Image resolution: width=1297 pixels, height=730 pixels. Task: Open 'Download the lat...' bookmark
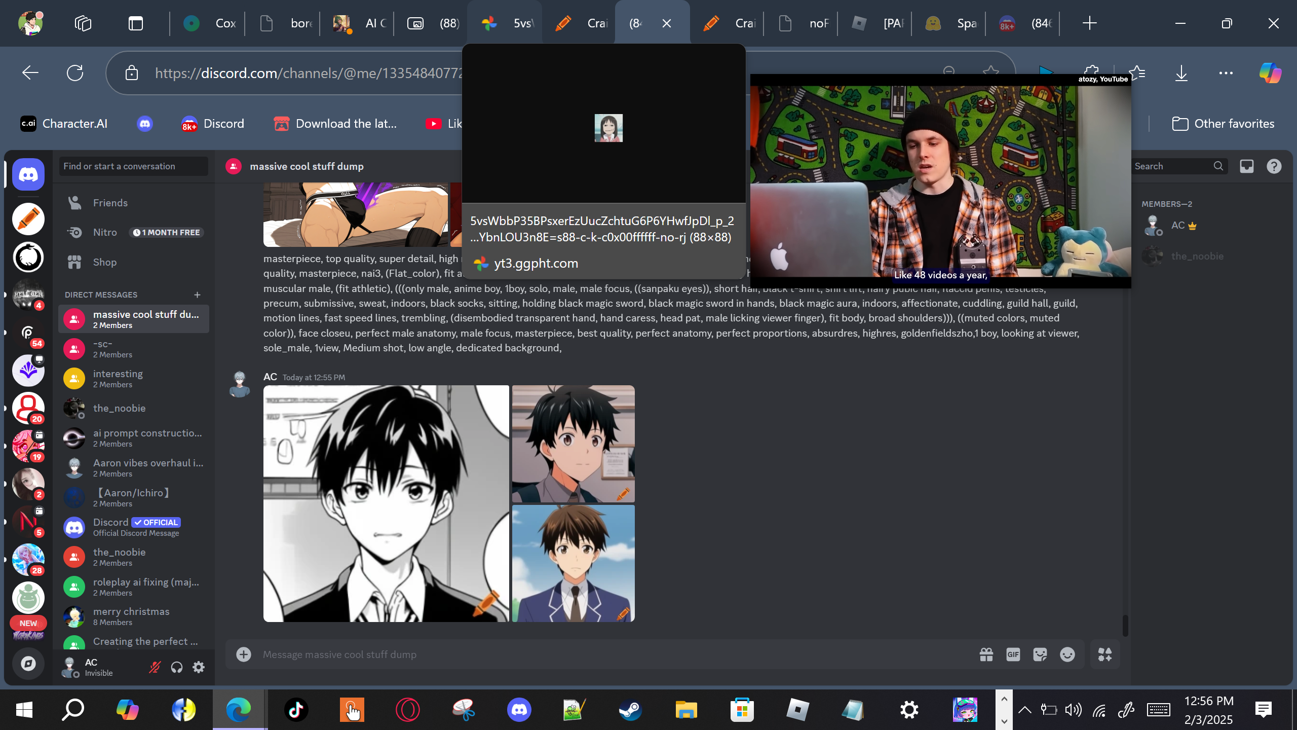335,124
